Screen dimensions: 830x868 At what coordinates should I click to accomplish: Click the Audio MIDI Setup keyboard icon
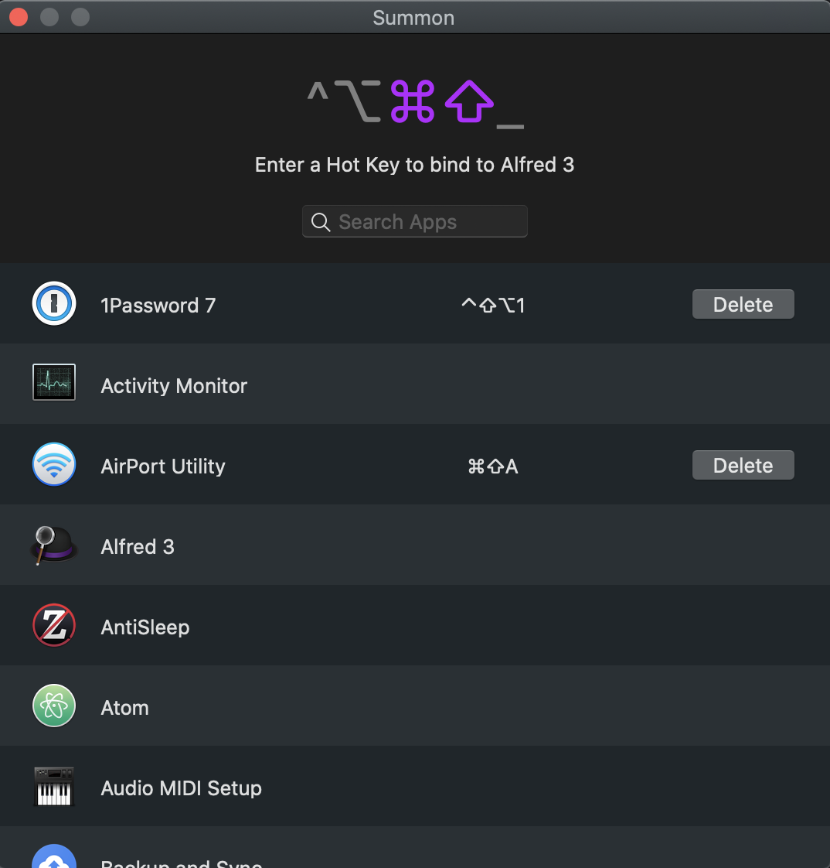coord(54,787)
